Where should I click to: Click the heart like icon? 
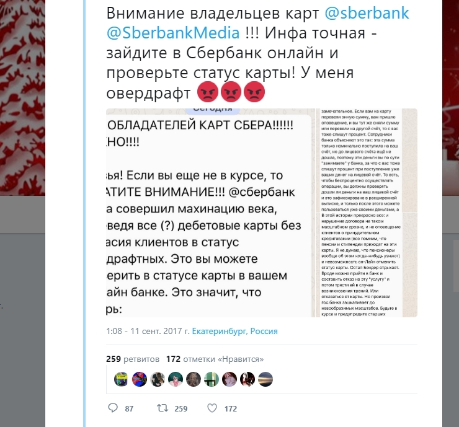(x=212, y=408)
